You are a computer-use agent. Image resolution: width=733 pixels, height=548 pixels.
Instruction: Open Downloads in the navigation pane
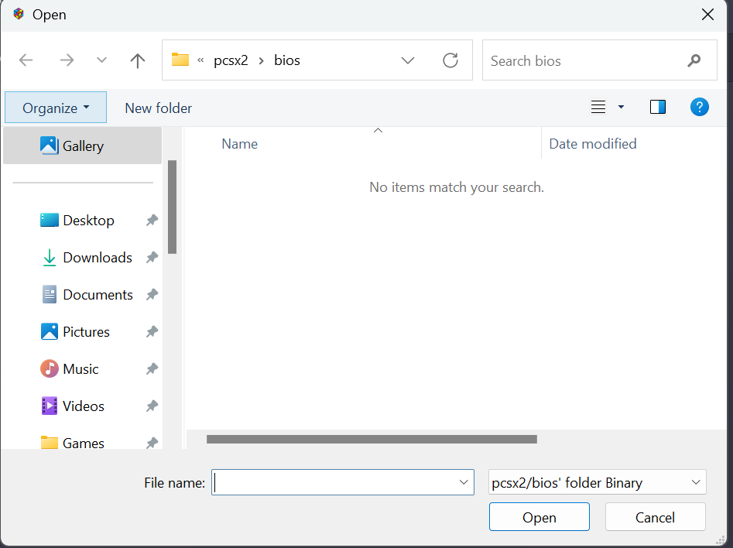[98, 258]
